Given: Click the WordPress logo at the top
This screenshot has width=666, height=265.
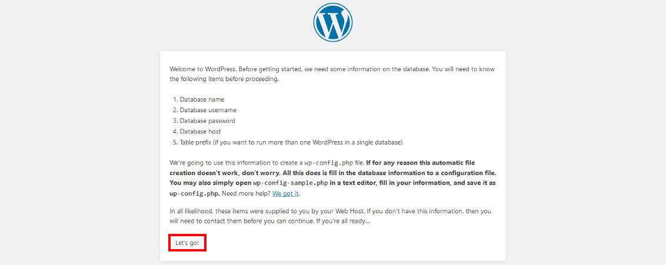Looking at the screenshot, I should tap(332, 23).
